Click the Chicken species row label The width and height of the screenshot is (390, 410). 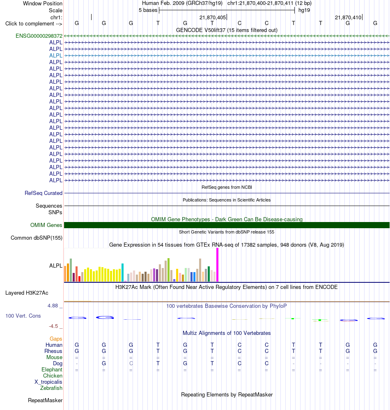(x=53, y=376)
